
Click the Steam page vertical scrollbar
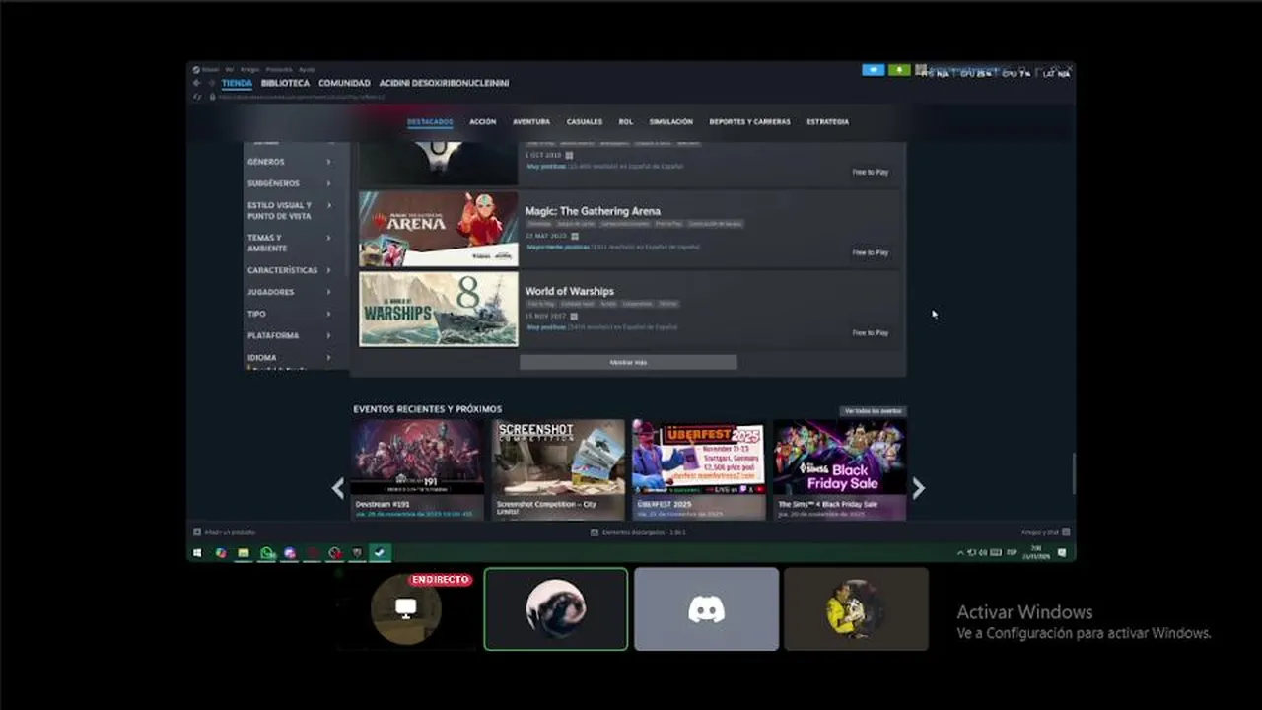tap(1073, 473)
